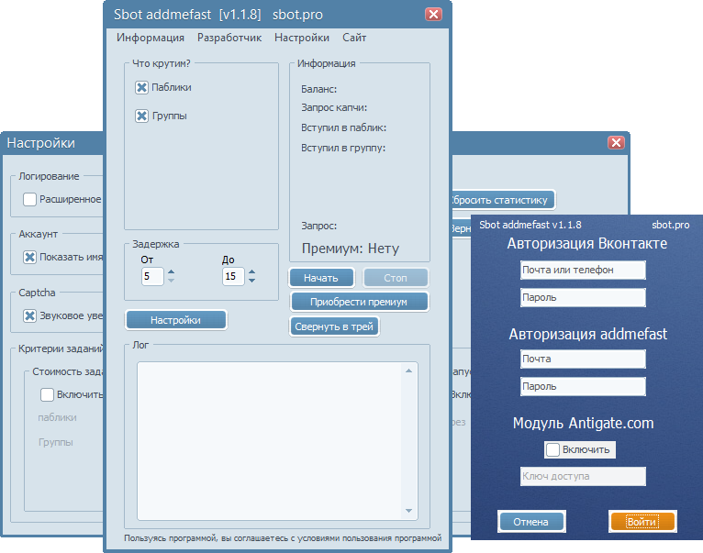This screenshot has height=553, width=703.
Task: Toggle Расширенное logging checkbox in Настройки window
Action: (29, 199)
